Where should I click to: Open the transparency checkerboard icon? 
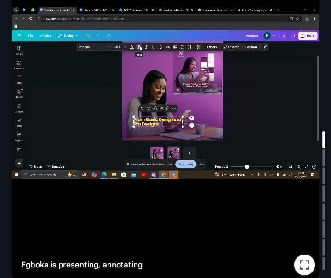[x=199, y=47]
